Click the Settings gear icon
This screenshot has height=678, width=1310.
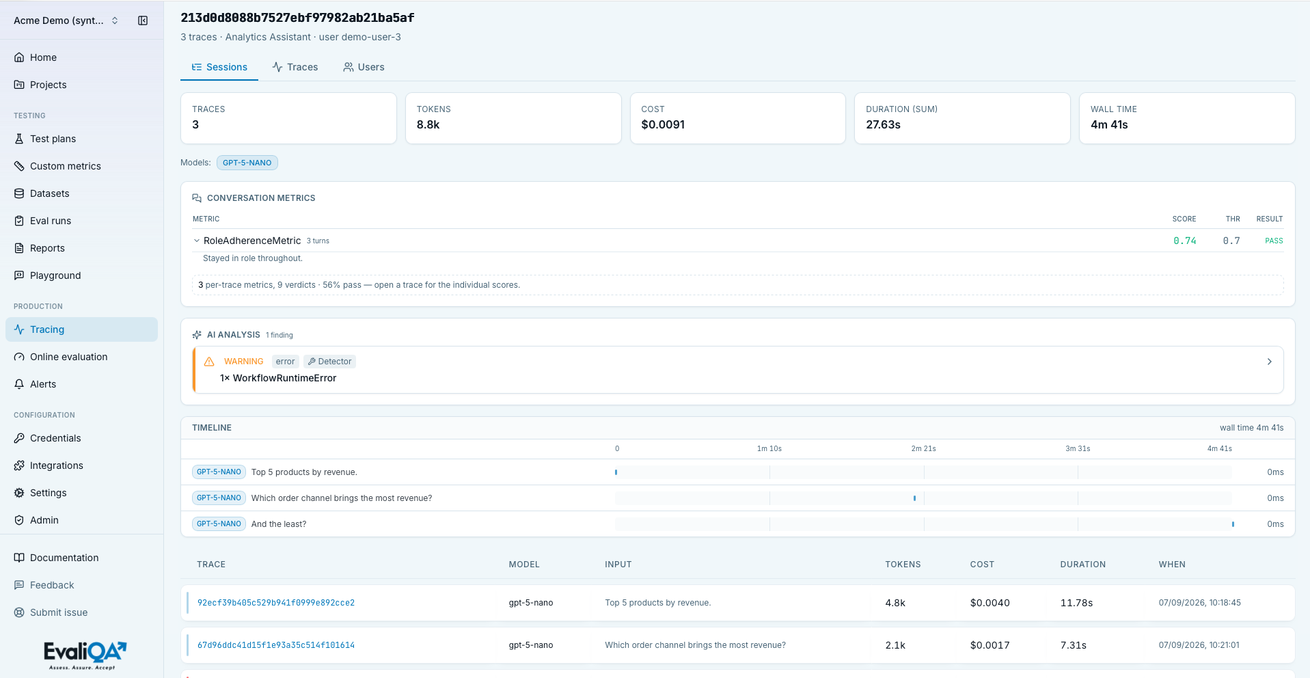[x=19, y=493]
